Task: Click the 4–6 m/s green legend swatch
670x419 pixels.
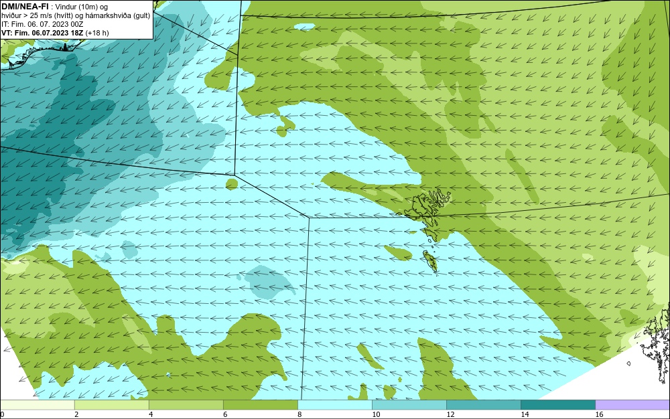Action: pos(186,405)
